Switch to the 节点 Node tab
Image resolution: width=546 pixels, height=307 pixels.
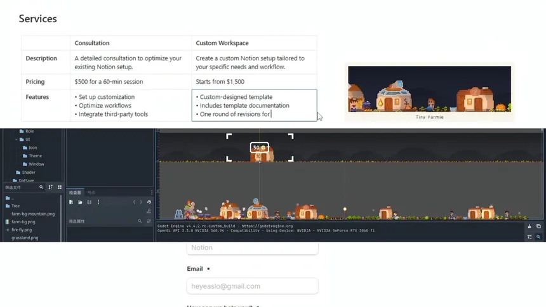tap(91, 192)
